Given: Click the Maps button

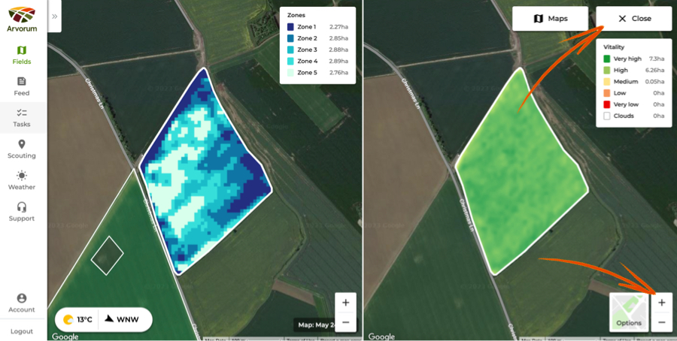Looking at the screenshot, I should pos(550,19).
